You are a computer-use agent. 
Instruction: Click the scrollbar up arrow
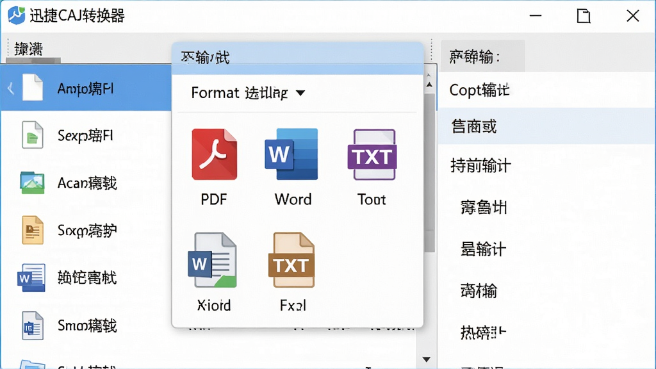(429, 85)
